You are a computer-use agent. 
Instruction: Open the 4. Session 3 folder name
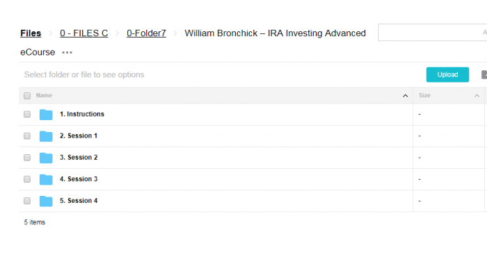click(x=79, y=179)
